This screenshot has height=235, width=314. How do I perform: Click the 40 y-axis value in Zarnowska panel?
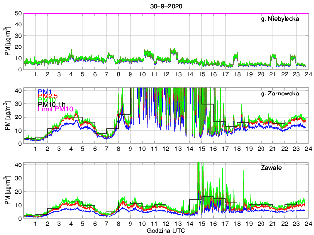tap(18, 91)
